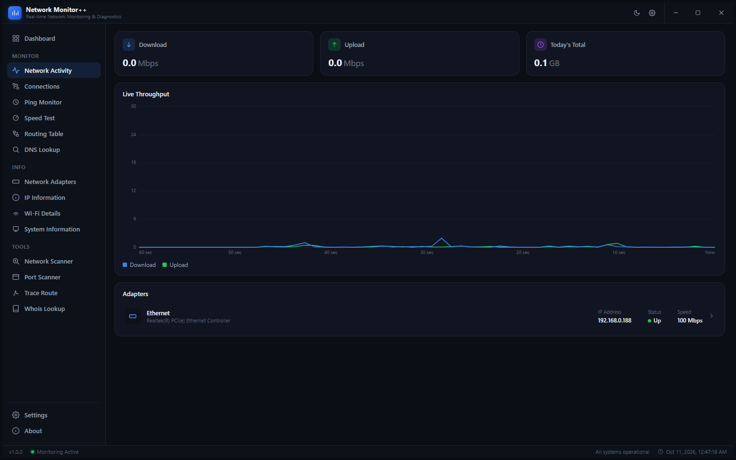Click the 100 Mbps speed value
The width and height of the screenshot is (736, 460).
click(690, 321)
